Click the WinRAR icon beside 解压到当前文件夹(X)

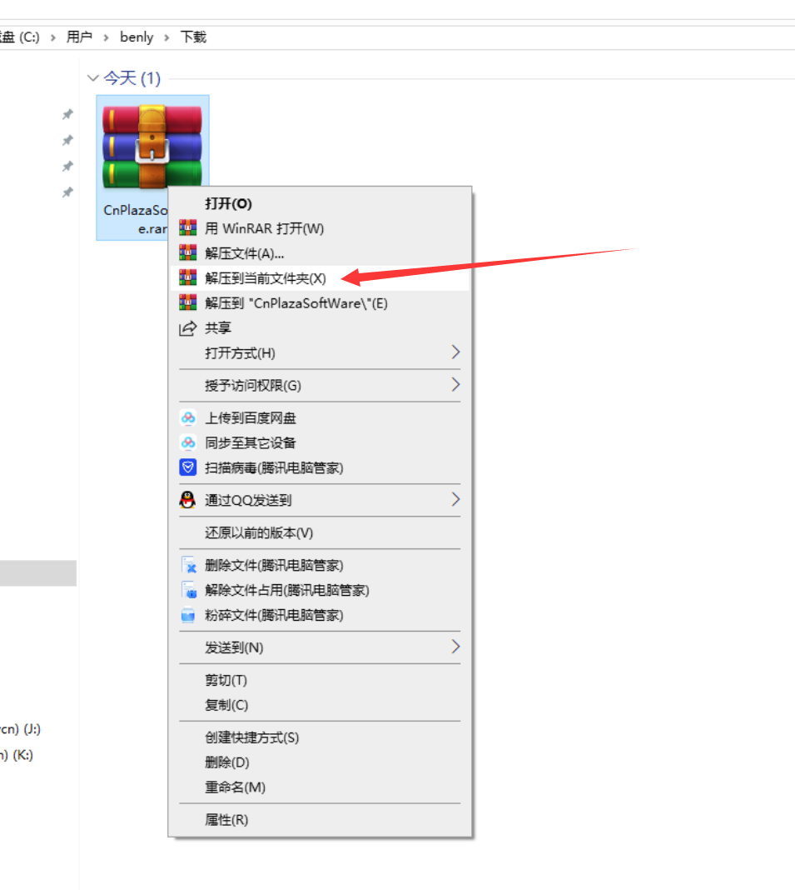pyautogui.click(x=188, y=278)
